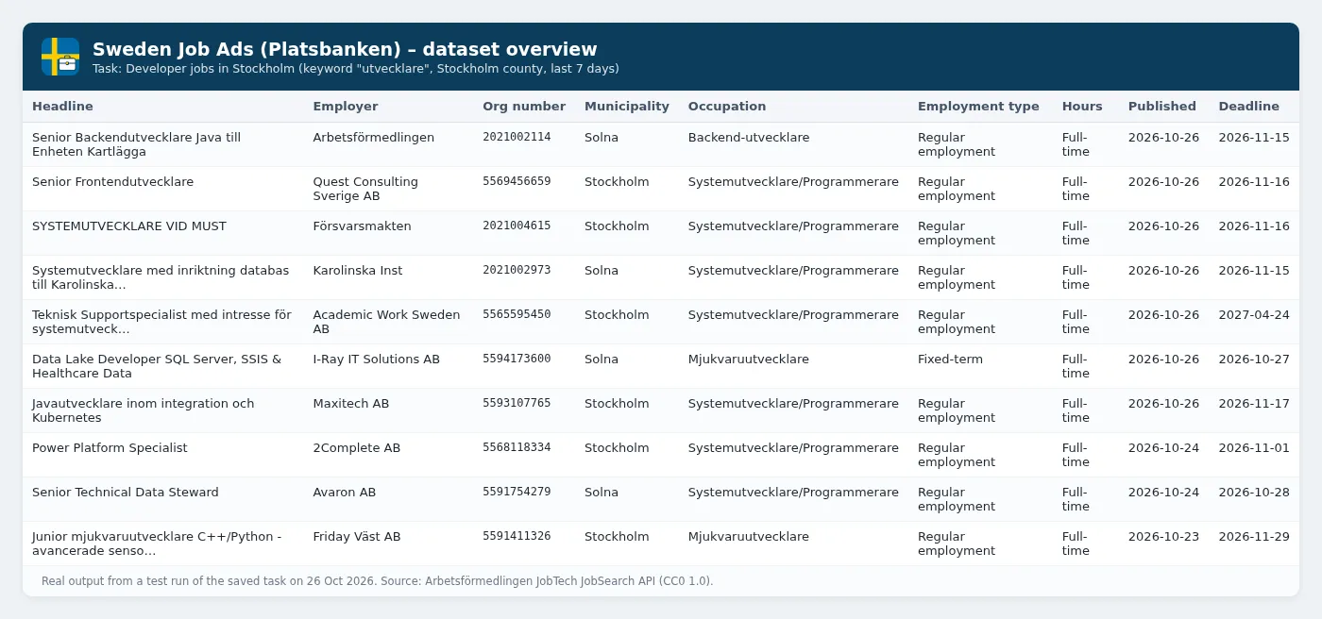Click employer I-Ray IT Solutions AB
The width and height of the screenshot is (1322, 619).
click(x=377, y=360)
